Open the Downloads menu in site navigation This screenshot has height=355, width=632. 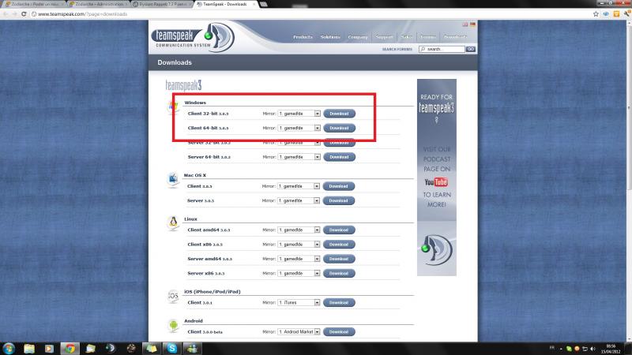tap(455, 37)
